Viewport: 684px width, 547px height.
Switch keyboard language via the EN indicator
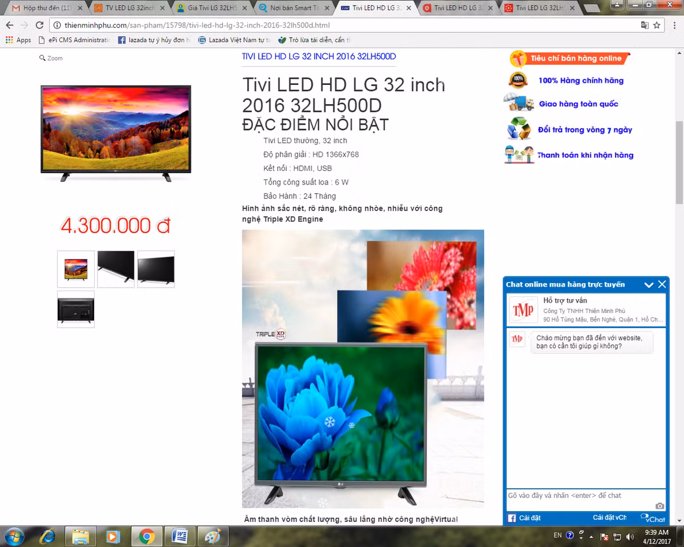[x=559, y=535]
